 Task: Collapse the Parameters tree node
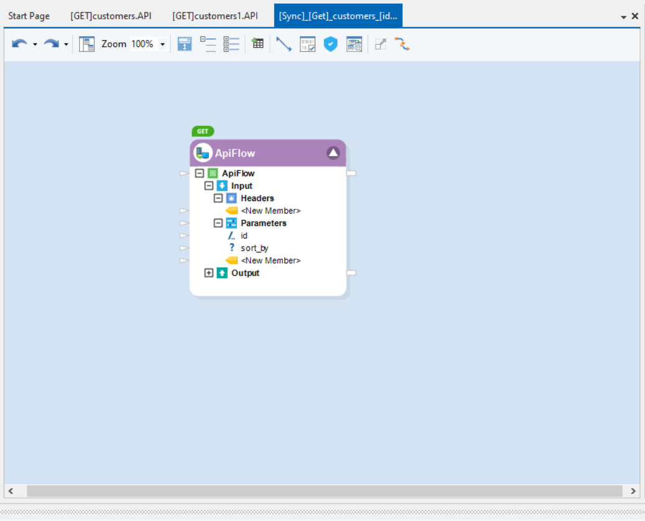[x=218, y=223]
